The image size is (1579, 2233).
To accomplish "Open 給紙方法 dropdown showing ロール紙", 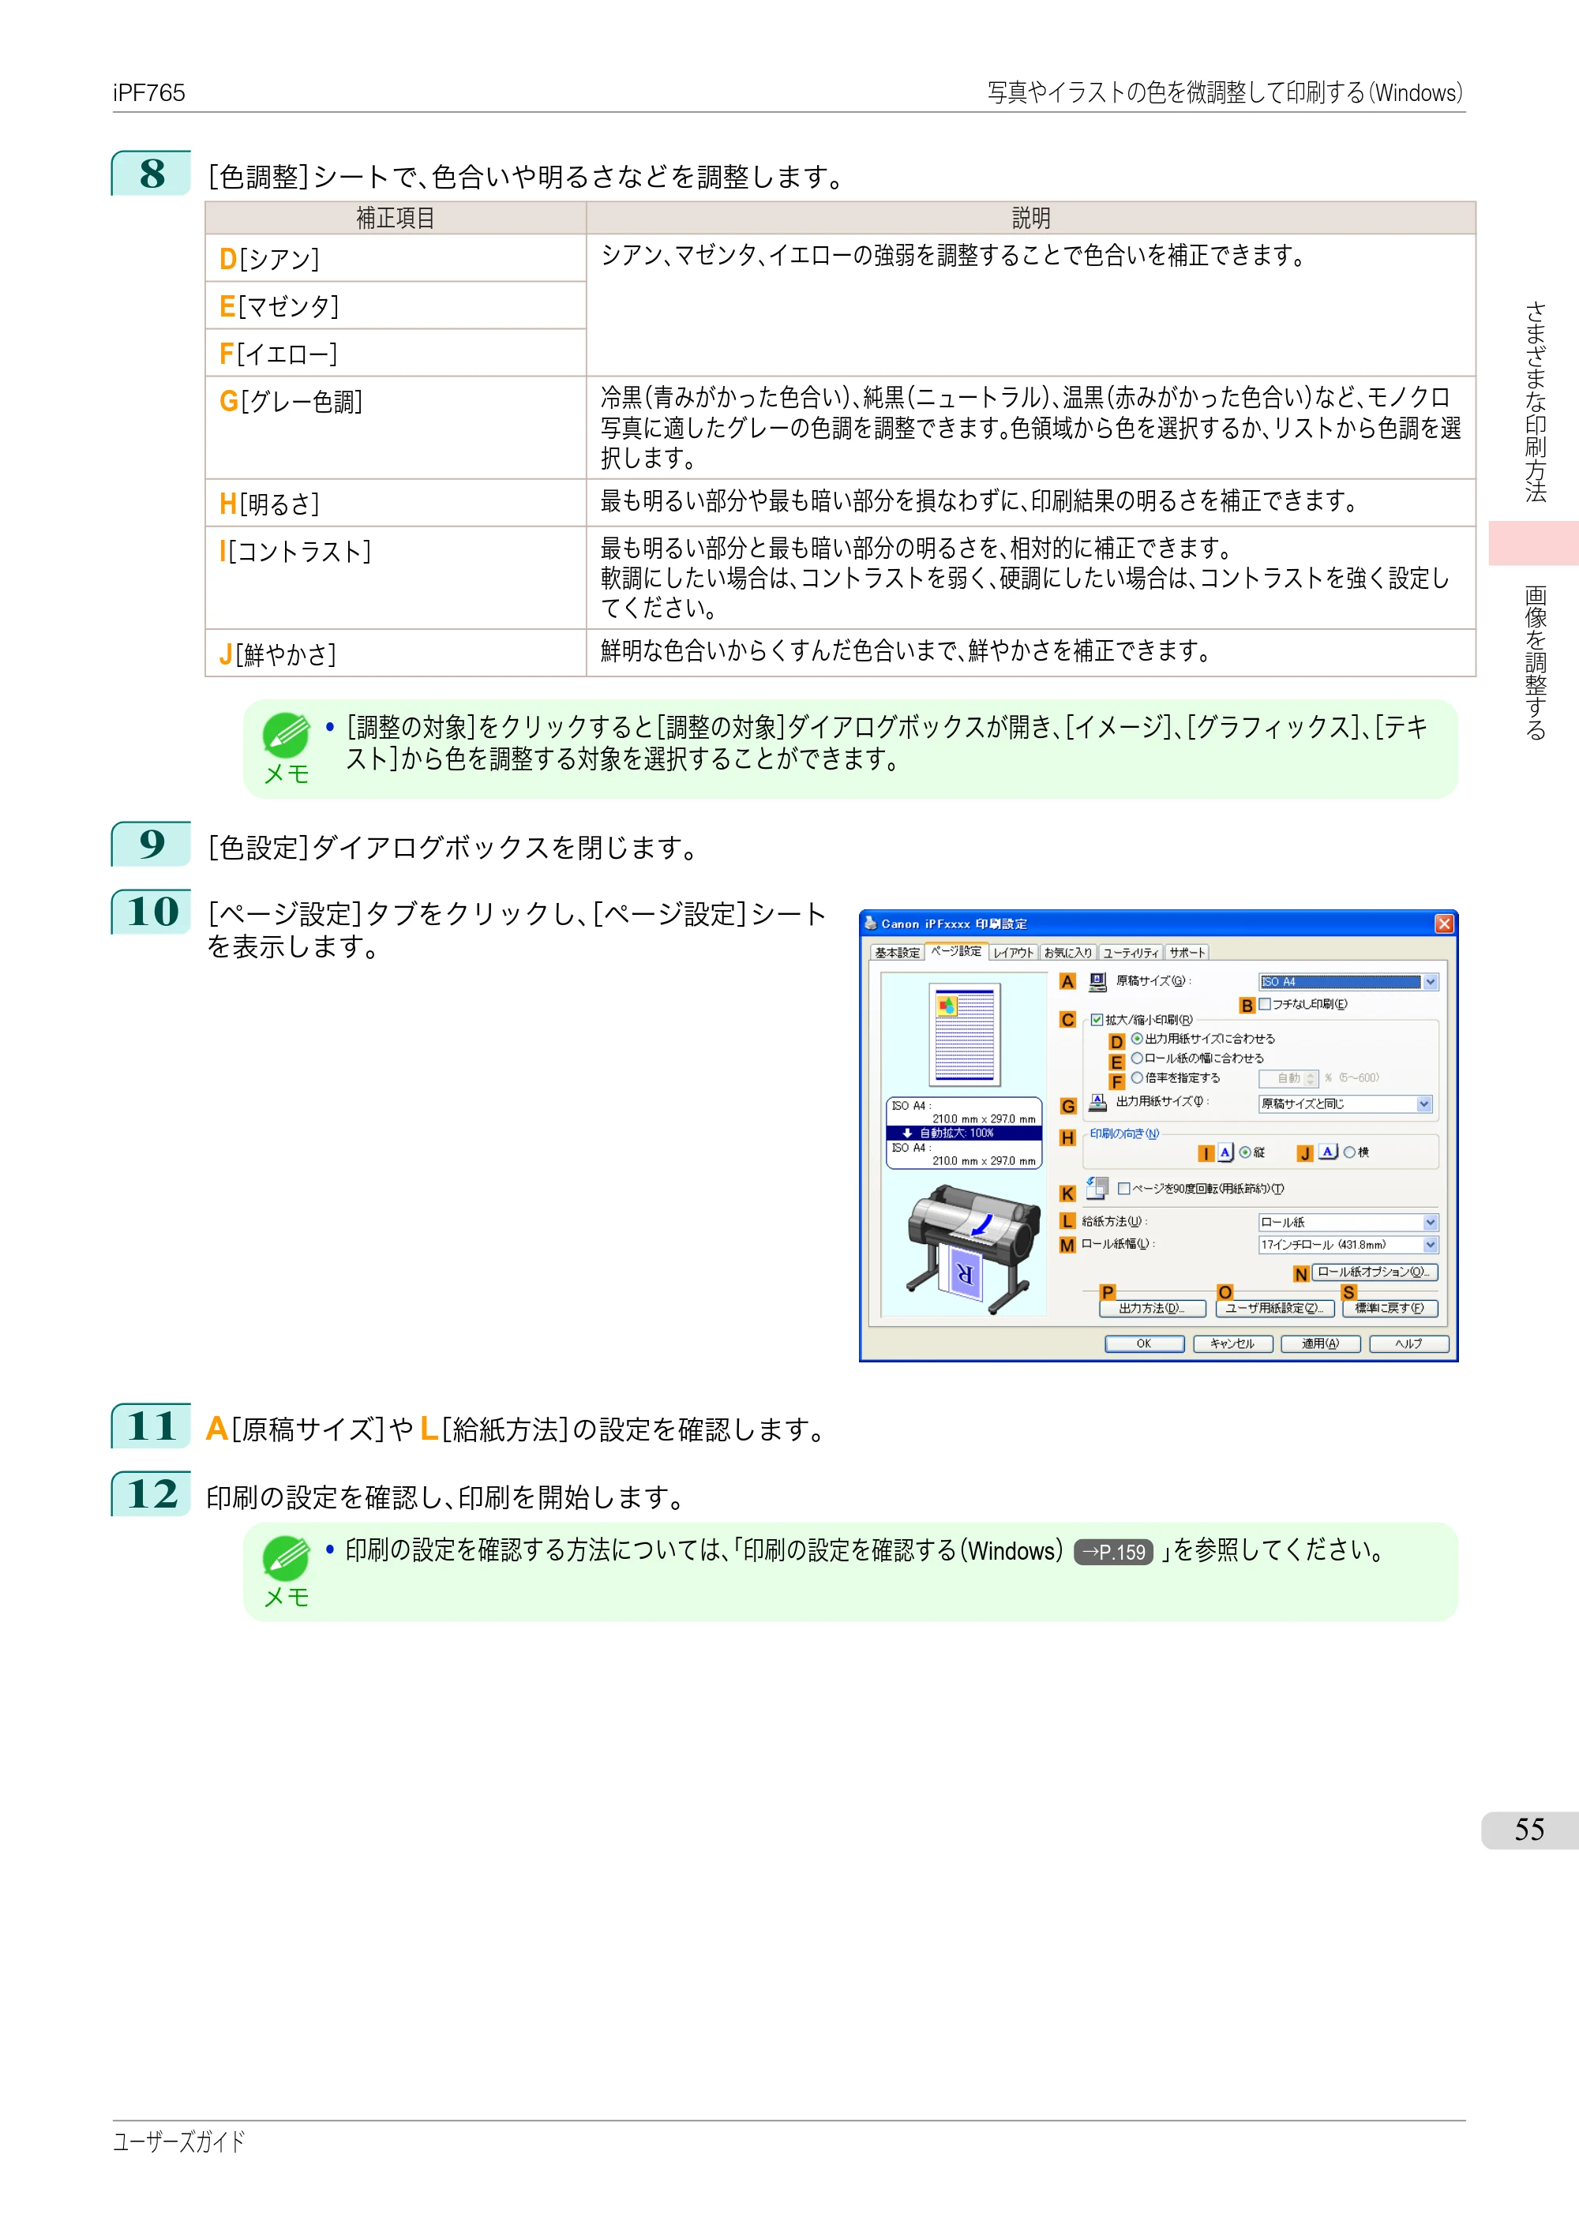I will (1348, 1222).
